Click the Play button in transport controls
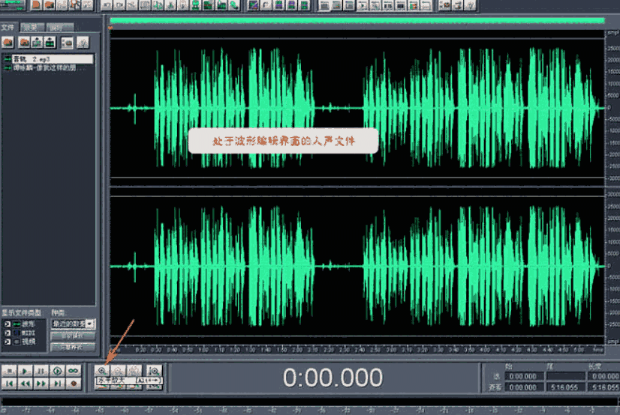This screenshot has height=415, width=620. point(25,371)
